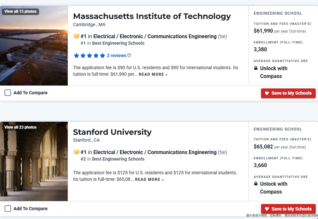Image resolution: width=318 pixels, height=219 pixels.
Task: Open MIT's 2 reviews link
Action: click(x=117, y=55)
